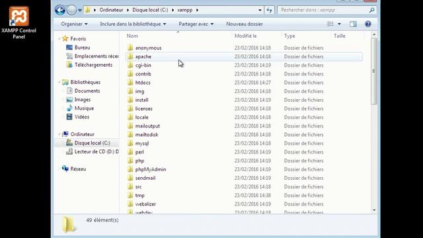Viewport: 423px width, 238px height.
Task: Open the 'Partager avec' menu
Action: coord(196,24)
